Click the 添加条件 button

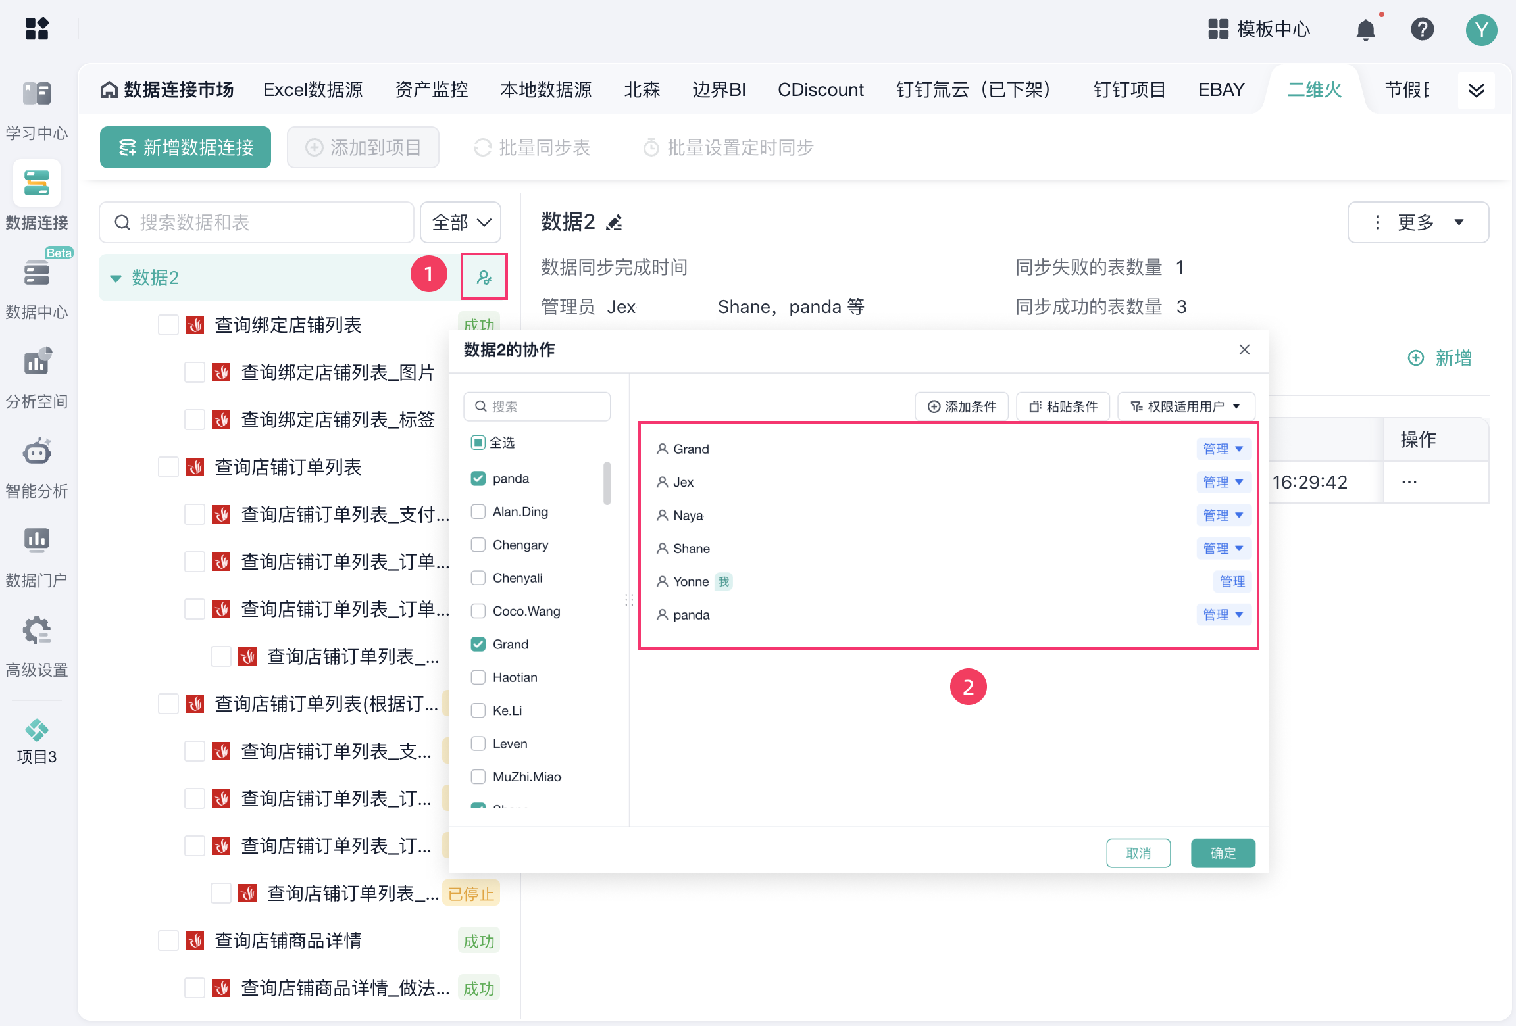(962, 406)
